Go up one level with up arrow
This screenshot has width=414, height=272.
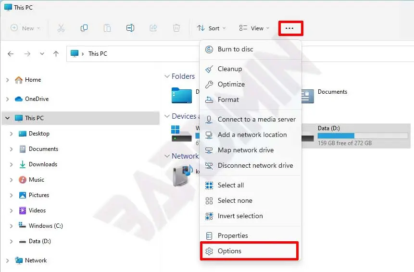[56, 54]
